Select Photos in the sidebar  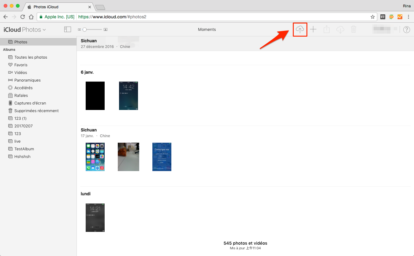pos(38,42)
